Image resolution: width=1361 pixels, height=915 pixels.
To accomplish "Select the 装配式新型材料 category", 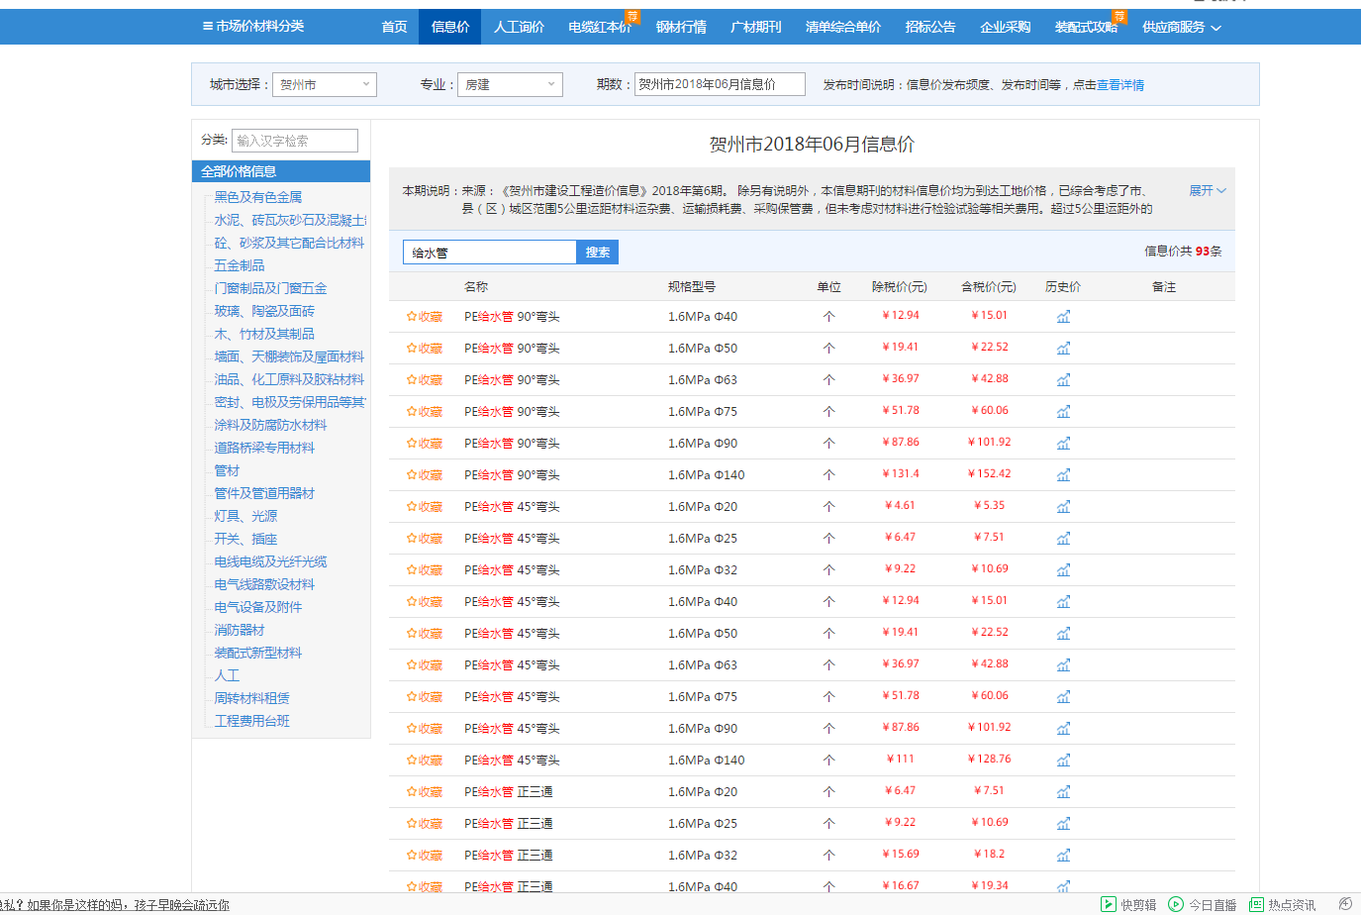I will [258, 653].
